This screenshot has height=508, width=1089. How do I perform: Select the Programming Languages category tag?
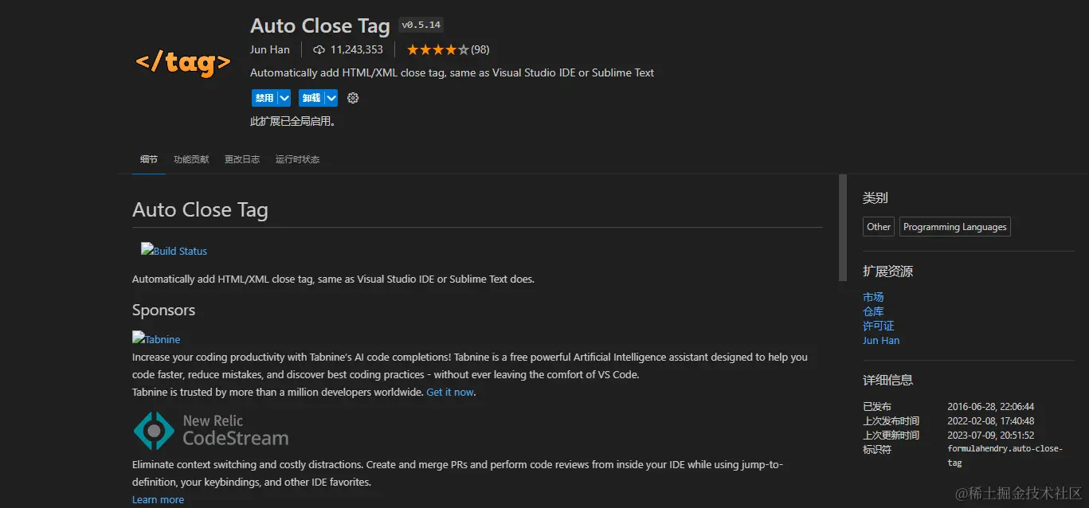coord(954,227)
